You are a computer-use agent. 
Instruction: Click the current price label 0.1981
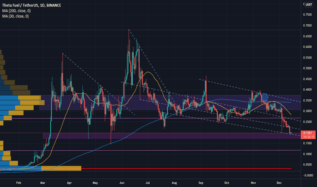(308, 133)
